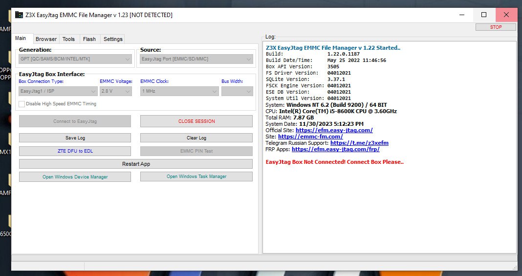Open Windows Device Manager button
Viewport: 522px width, 276px height.
coord(75,177)
